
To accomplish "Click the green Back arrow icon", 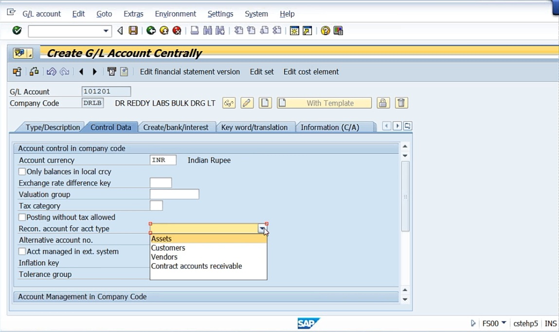I will coord(151,31).
